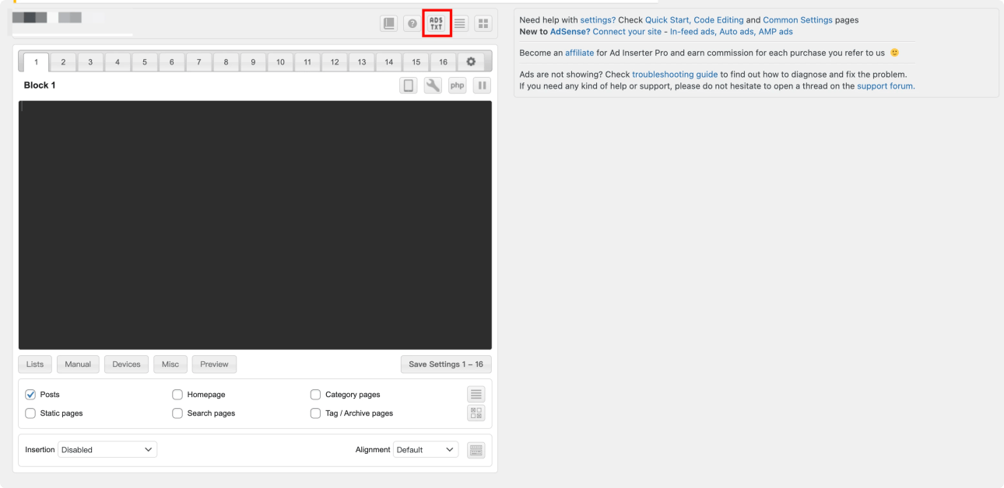1004x488 pixels.
Task: Open the Lists button panel
Action: click(x=35, y=364)
